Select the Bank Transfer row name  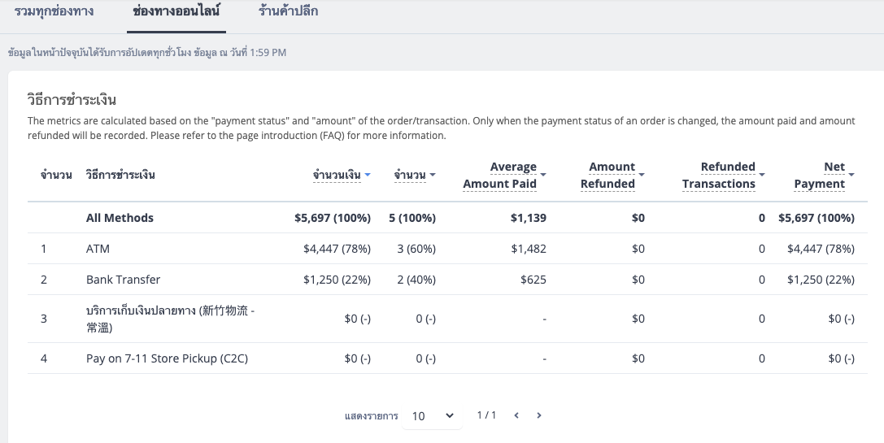[123, 280]
